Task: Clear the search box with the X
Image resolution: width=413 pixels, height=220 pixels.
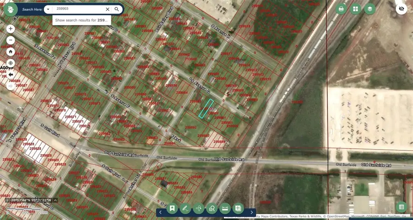Action: (107, 10)
